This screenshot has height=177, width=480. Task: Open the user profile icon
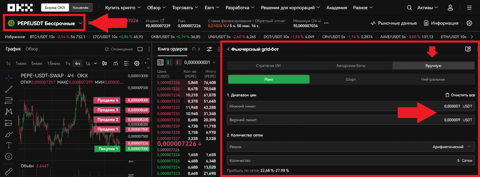(450, 7)
